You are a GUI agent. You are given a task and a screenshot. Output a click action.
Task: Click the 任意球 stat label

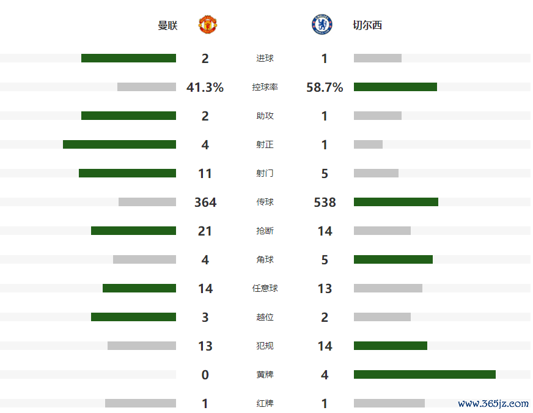tap(265, 289)
